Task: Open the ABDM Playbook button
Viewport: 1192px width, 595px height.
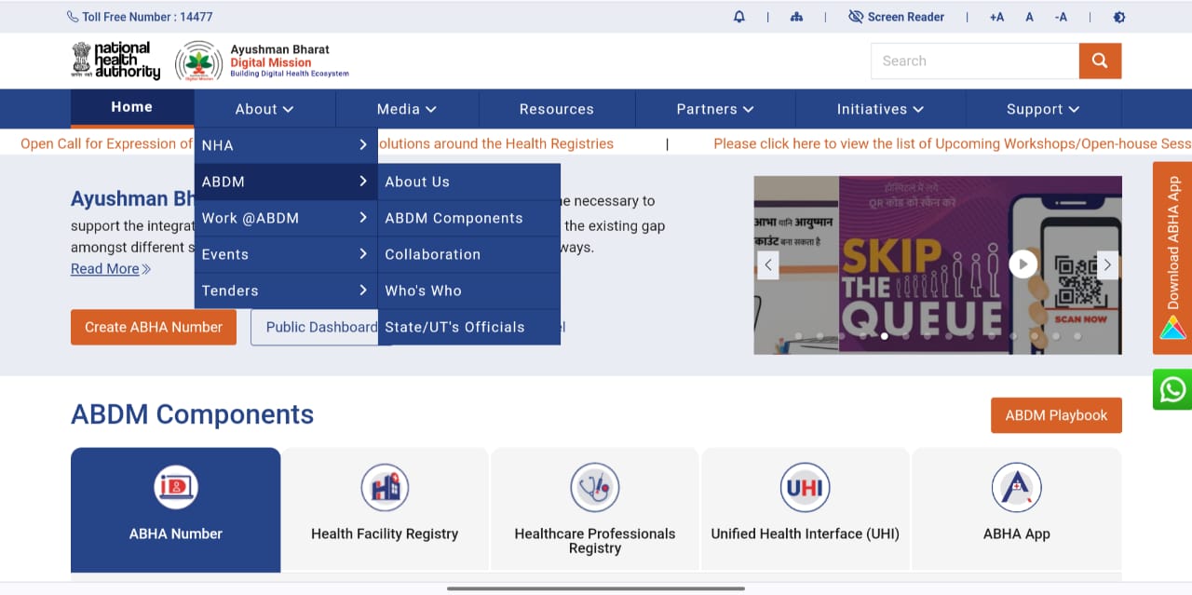Action: 1056,415
